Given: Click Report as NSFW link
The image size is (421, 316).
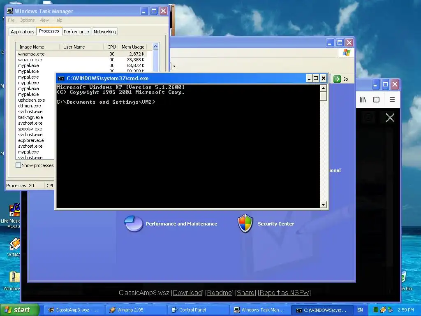Looking at the screenshot, I should [284, 293].
